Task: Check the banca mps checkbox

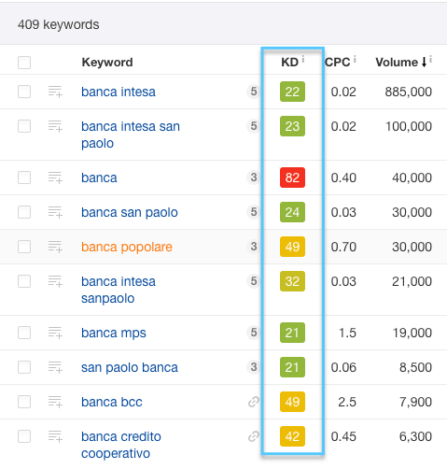Action: (x=24, y=333)
